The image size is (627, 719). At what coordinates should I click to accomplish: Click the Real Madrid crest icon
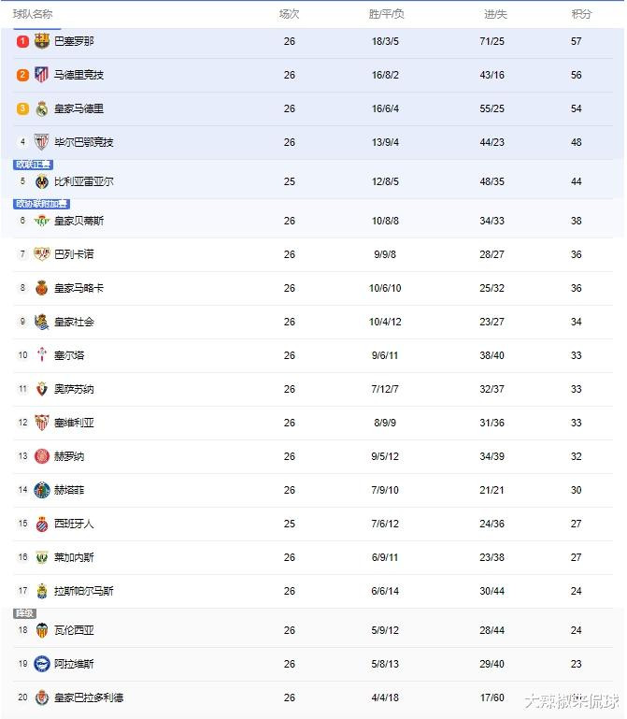tap(42, 108)
